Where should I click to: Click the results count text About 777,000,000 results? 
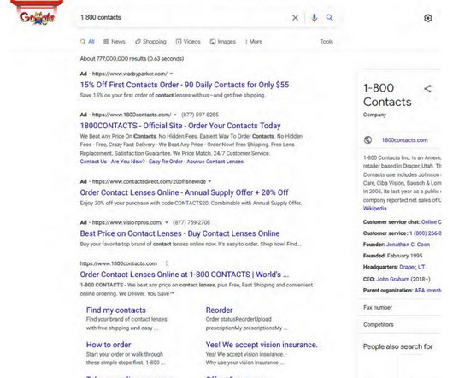(132, 59)
